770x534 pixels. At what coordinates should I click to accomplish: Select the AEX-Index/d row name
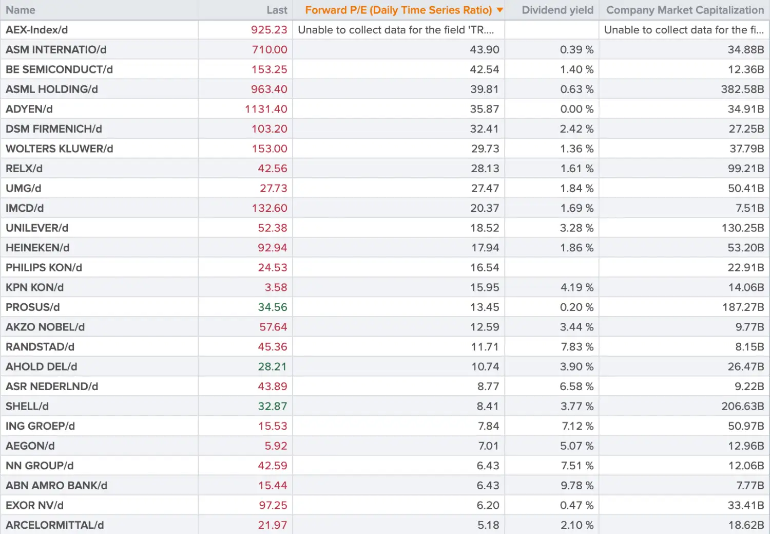[x=37, y=30]
